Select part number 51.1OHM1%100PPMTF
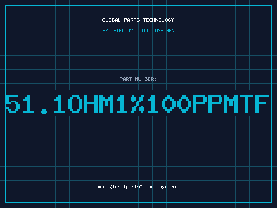The width and height of the screenshot is (277, 208). point(137,105)
